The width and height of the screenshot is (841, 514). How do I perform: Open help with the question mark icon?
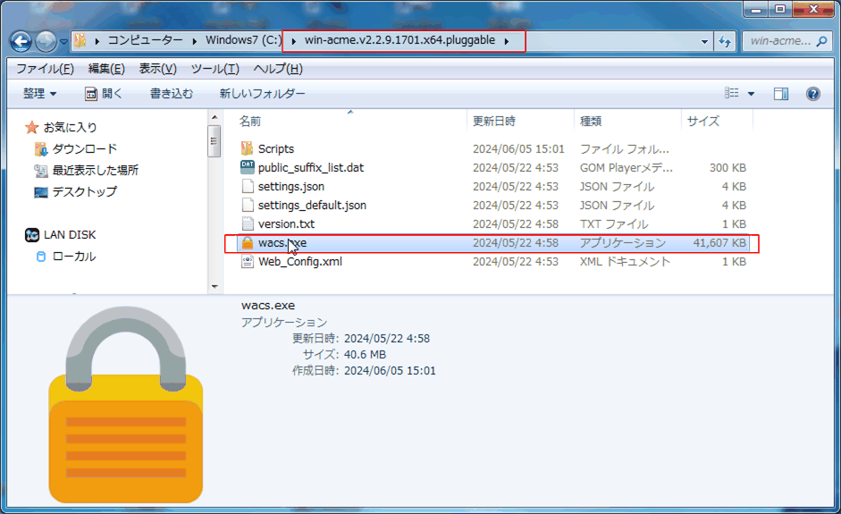[813, 94]
